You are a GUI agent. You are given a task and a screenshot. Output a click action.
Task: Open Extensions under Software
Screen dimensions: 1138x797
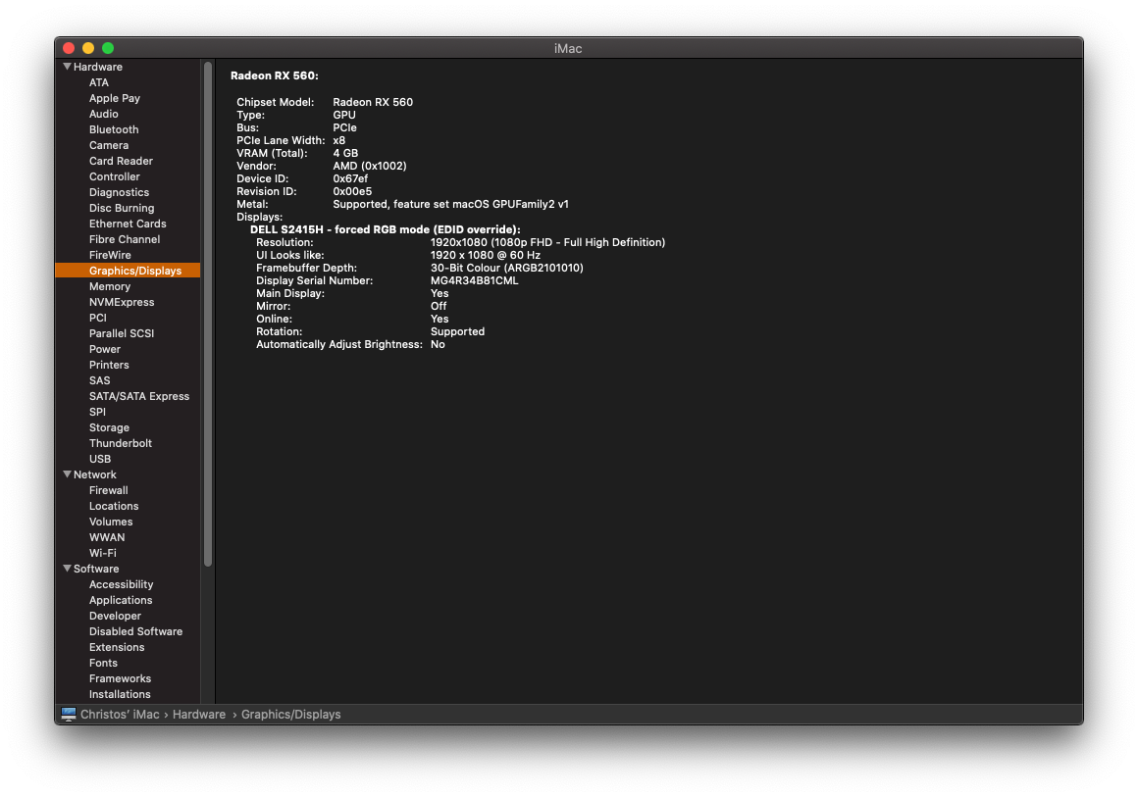pos(117,648)
